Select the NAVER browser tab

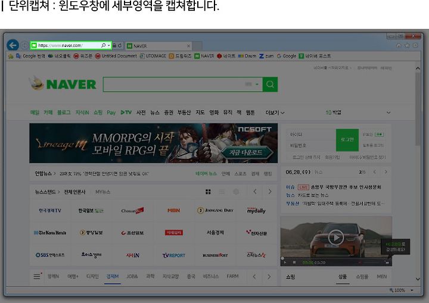pyautogui.click(x=158, y=46)
